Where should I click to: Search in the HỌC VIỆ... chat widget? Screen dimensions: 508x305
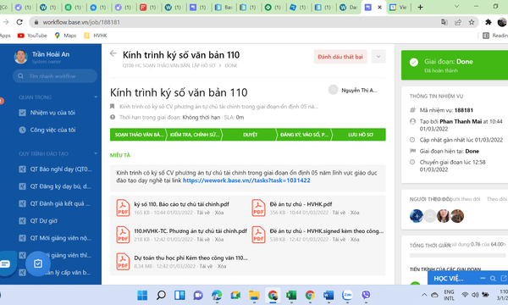point(493,278)
